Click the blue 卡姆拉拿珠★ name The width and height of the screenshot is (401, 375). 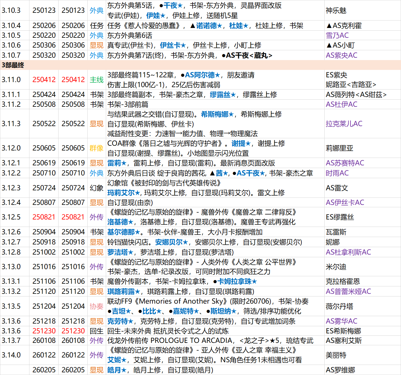[x=237, y=281]
